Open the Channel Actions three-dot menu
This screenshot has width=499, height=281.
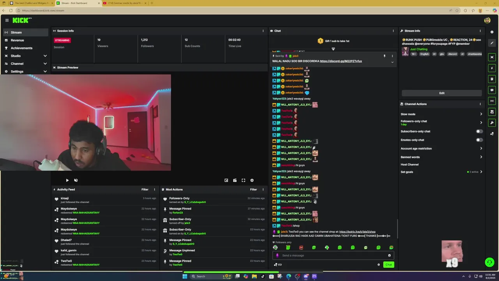tap(480, 104)
